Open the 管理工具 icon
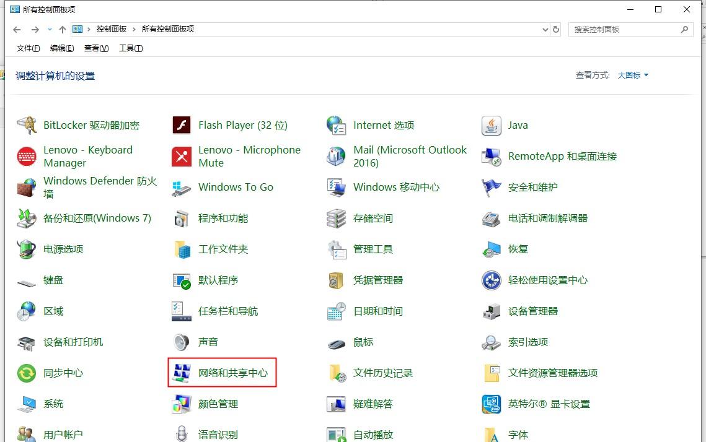This screenshot has height=442, width=706. 337,249
